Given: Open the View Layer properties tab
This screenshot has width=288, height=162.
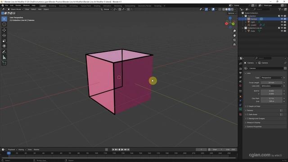Looking at the screenshot, I should pos(240,77).
